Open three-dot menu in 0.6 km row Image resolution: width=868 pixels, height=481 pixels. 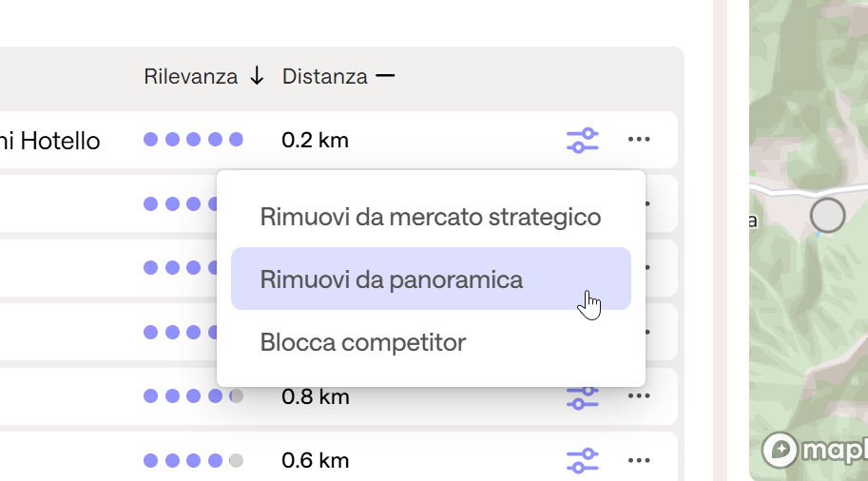click(639, 461)
